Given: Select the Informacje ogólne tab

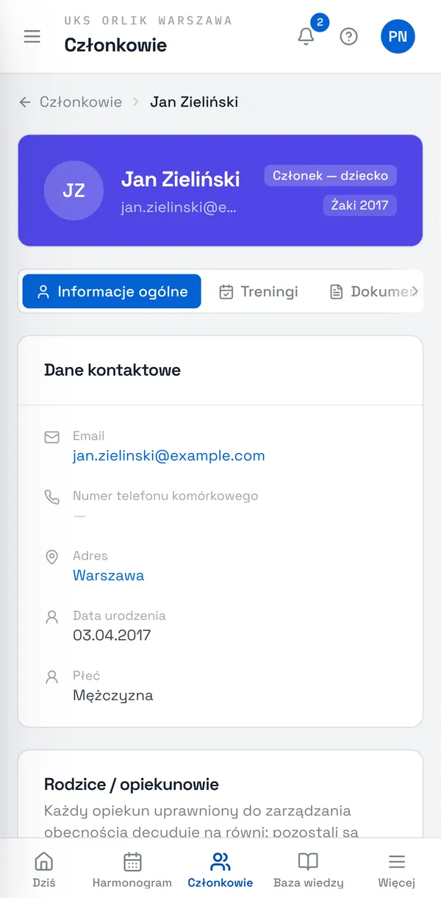Looking at the screenshot, I should 112,291.
